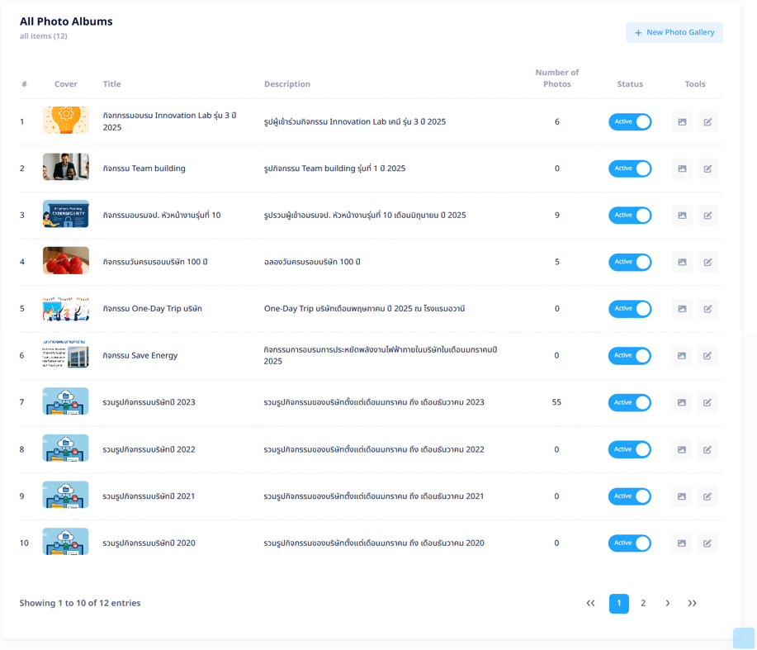This screenshot has width=757, height=650.
Task: Disable Active switch for Save Energy album
Action: tap(630, 356)
